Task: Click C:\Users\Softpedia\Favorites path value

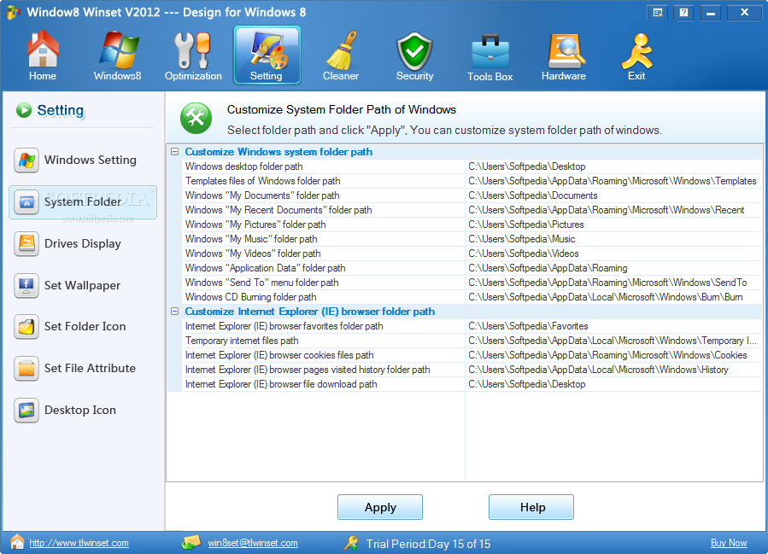Action: (x=528, y=326)
